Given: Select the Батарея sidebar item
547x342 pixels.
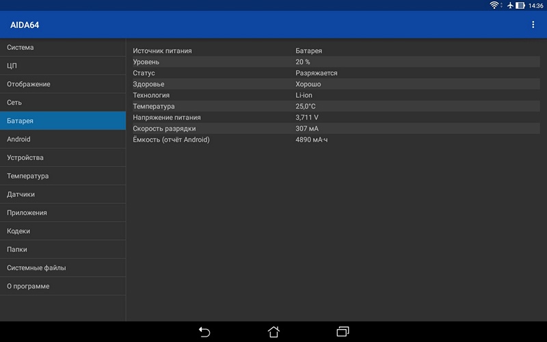Looking at the screenshot, I should [x=63, y=121].
